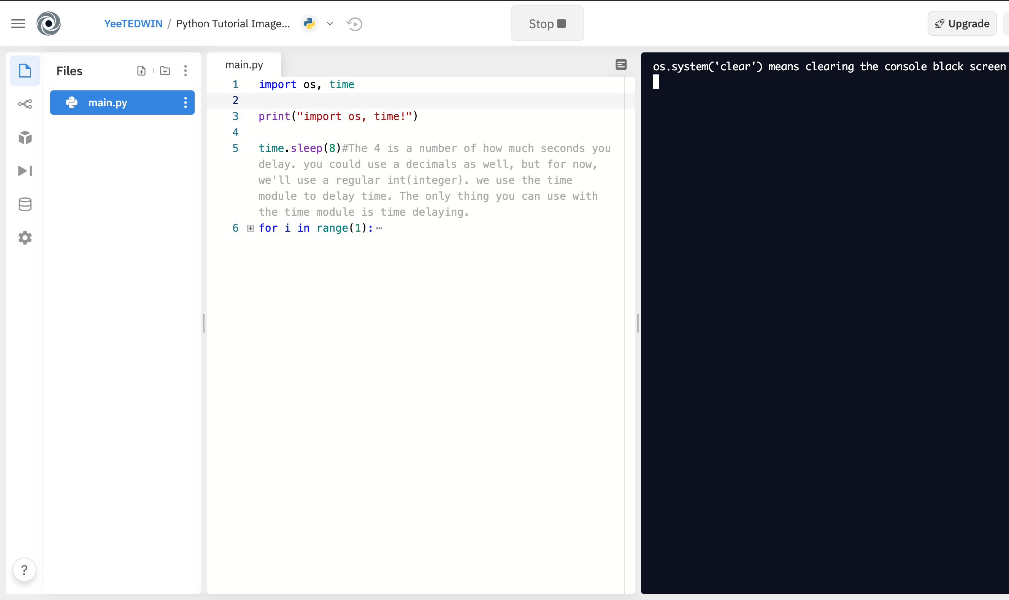Viewport: 1009px width, 600px height.
Task: Open the multiplayer share icon in the sidebar
Action: pos(25,104)
